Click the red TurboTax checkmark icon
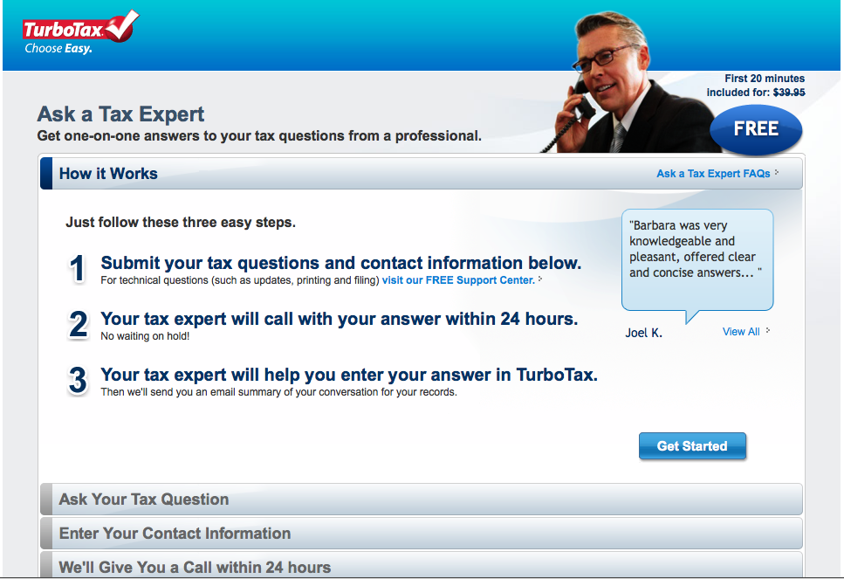 [123, 25]
